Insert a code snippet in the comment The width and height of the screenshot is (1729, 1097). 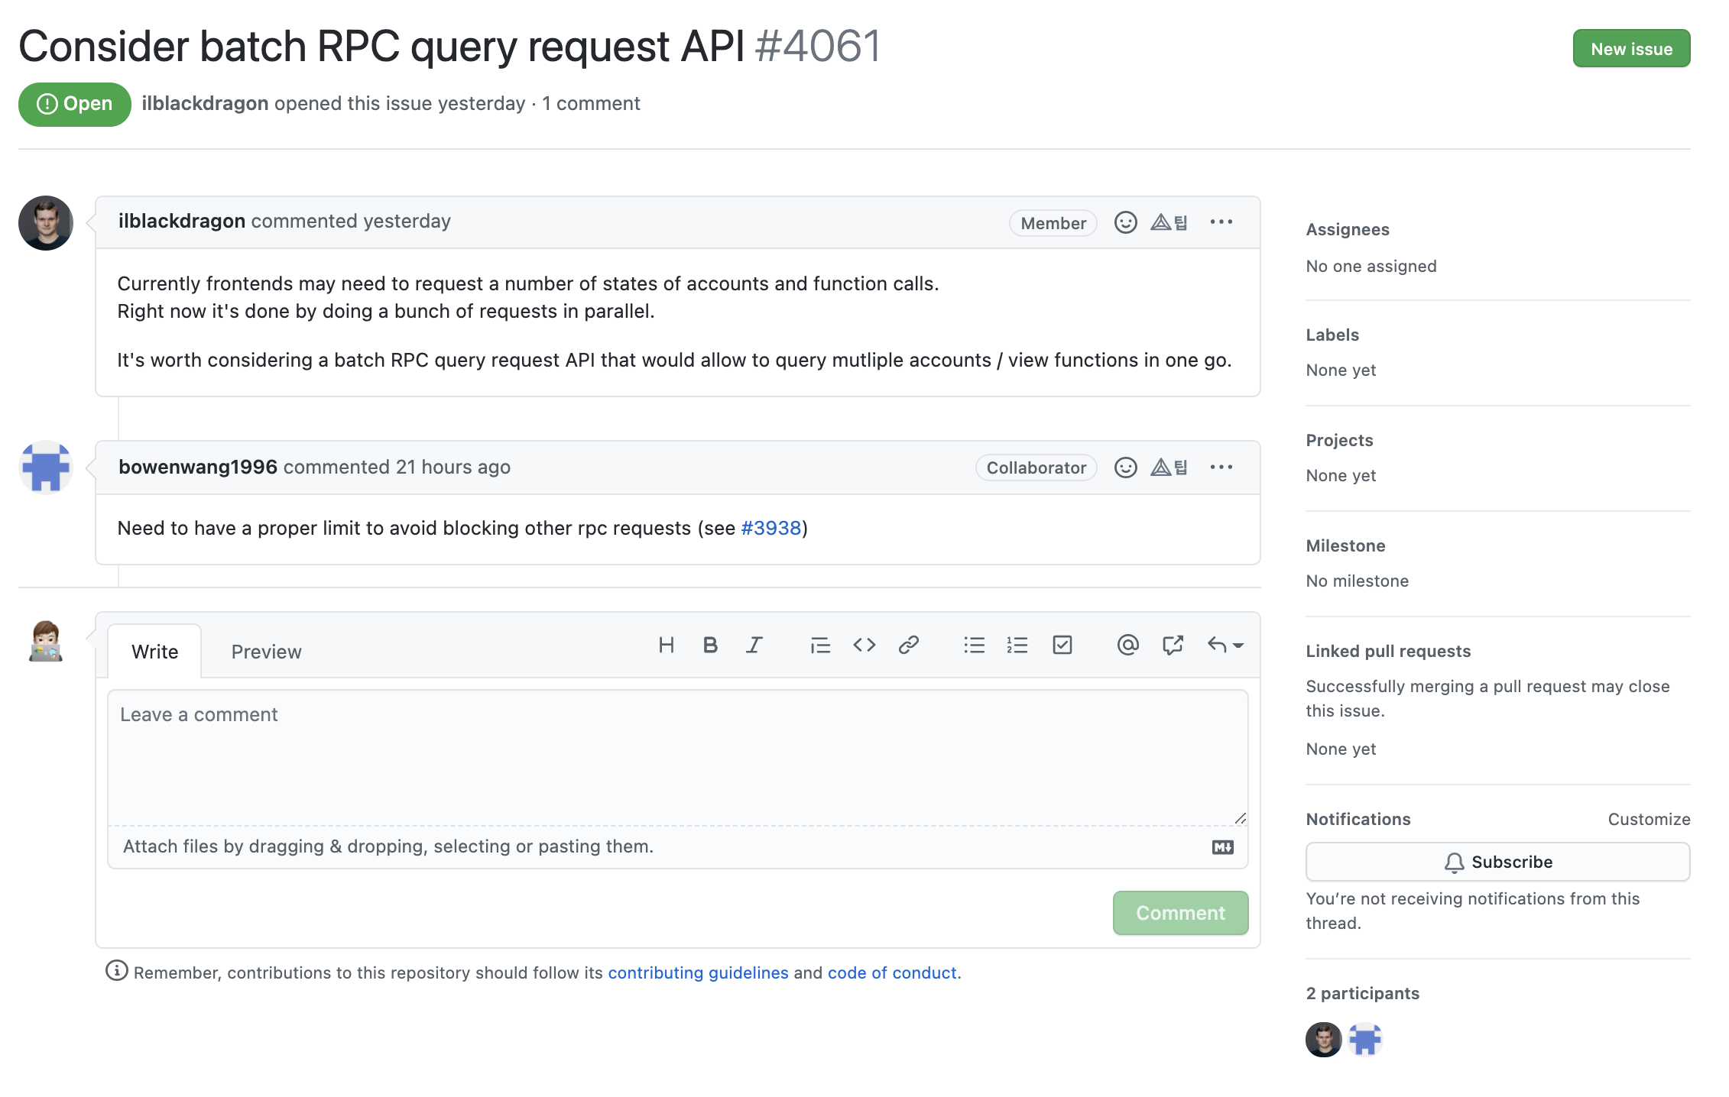click(x=864, y=646)
